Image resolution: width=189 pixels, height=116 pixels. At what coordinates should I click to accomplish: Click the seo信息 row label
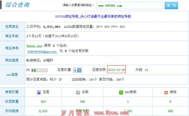click(x=12, y=75)
